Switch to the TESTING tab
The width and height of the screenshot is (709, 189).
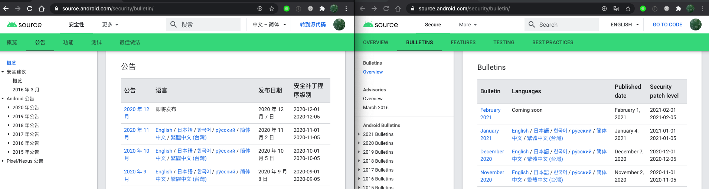click(x=504, y=42)
